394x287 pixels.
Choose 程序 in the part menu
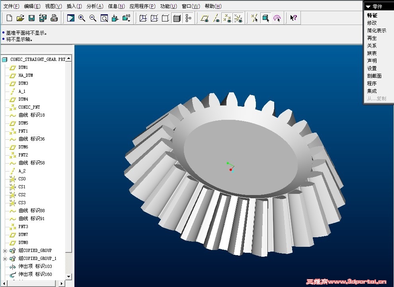372,83
